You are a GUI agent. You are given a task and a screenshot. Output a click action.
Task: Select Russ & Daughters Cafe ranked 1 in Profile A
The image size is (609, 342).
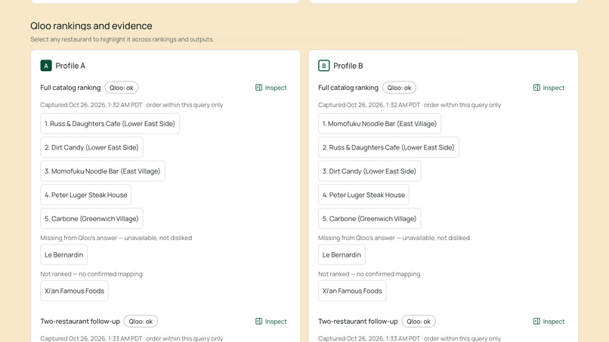coord(110,124)
